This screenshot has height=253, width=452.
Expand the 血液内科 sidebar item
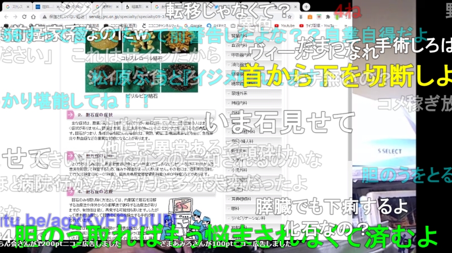click(253, 45)
